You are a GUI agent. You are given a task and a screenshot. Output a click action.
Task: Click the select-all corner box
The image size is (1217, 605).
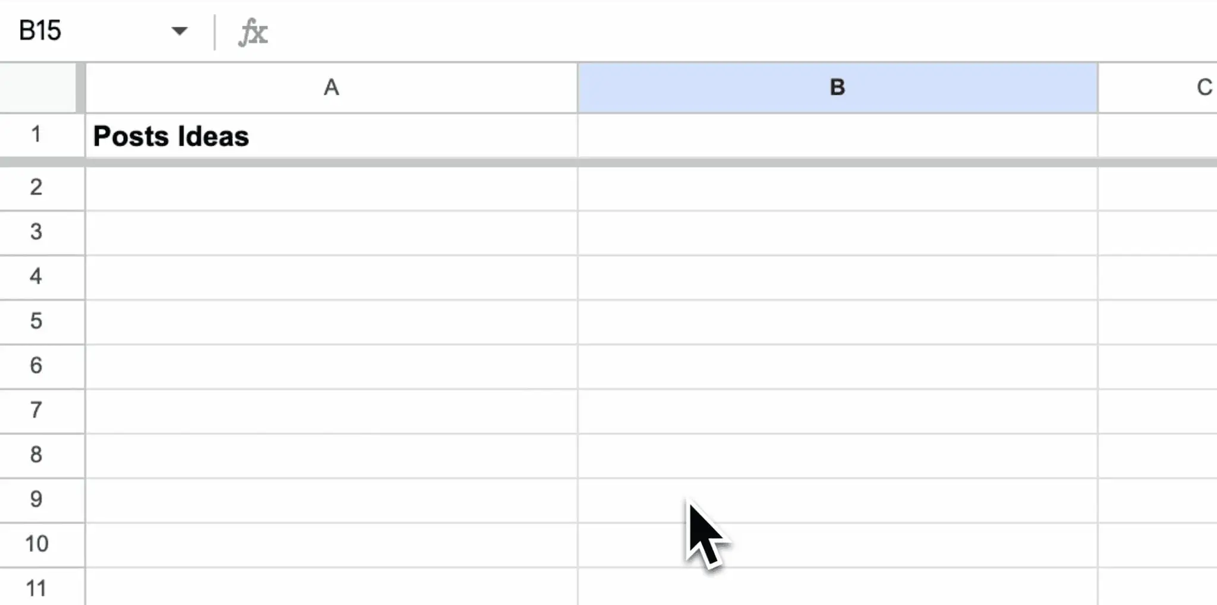pos(38,87)
